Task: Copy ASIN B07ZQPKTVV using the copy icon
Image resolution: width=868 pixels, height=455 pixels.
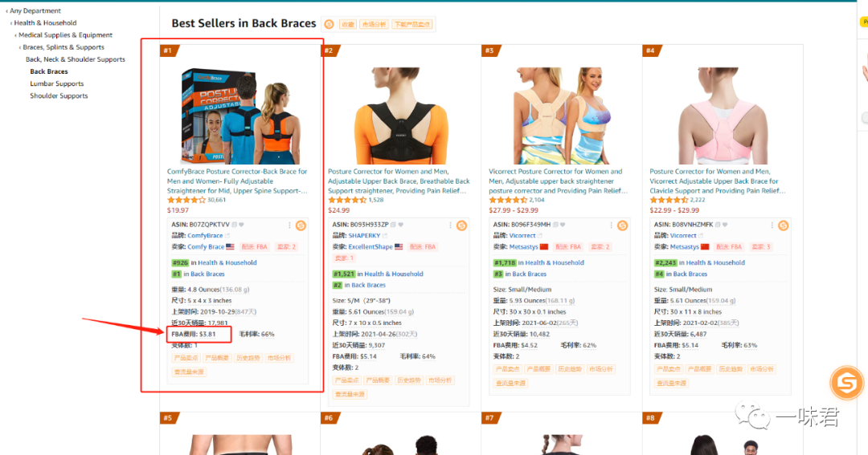Action: click(x=234, y=225)
